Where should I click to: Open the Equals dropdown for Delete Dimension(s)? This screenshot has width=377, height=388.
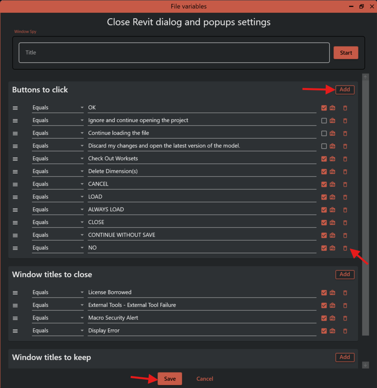[57, 171]
